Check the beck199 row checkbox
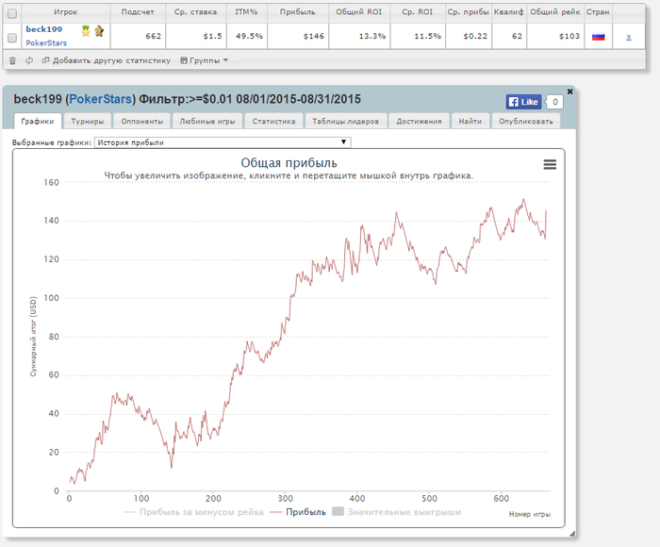Image resolution: width=660 pixels, height=547 pixels. tap(12, 38)
